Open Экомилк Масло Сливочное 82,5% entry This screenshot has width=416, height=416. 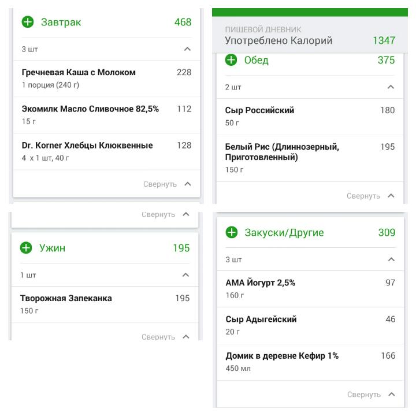107,115
